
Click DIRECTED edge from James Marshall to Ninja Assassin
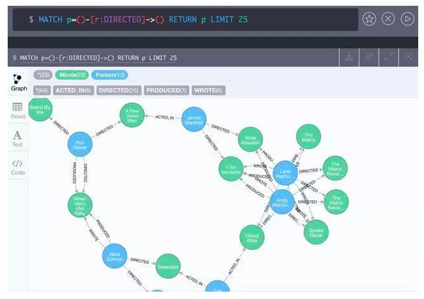[x=221, y=129]
